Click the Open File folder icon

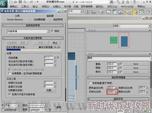tap(15, 2)
